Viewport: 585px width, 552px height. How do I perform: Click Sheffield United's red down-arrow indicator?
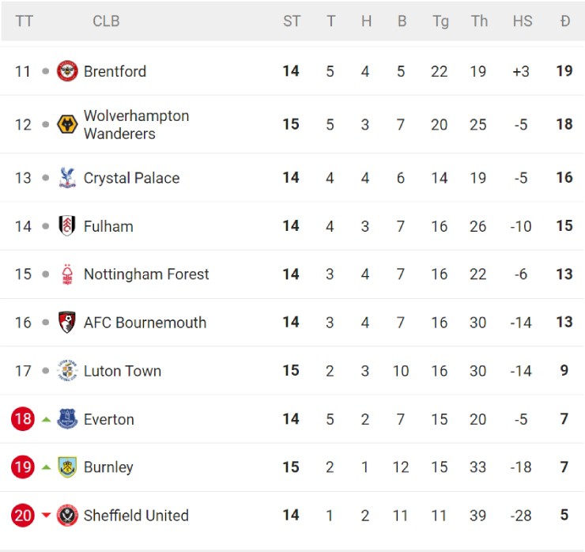click(x=46, y=516)
